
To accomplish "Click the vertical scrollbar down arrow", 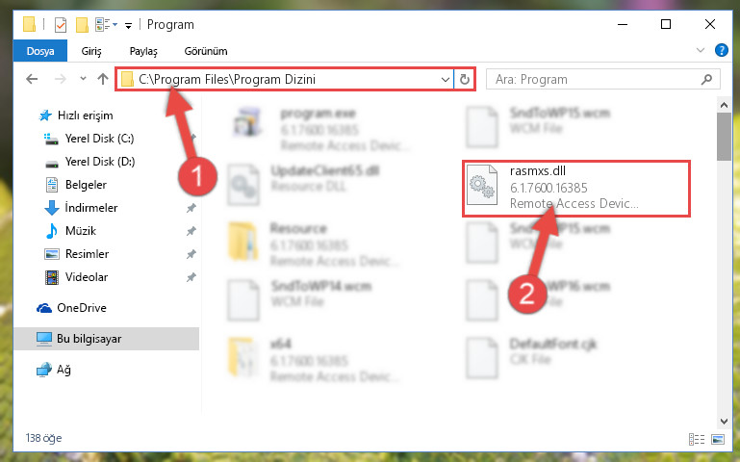I will point(724,422).
